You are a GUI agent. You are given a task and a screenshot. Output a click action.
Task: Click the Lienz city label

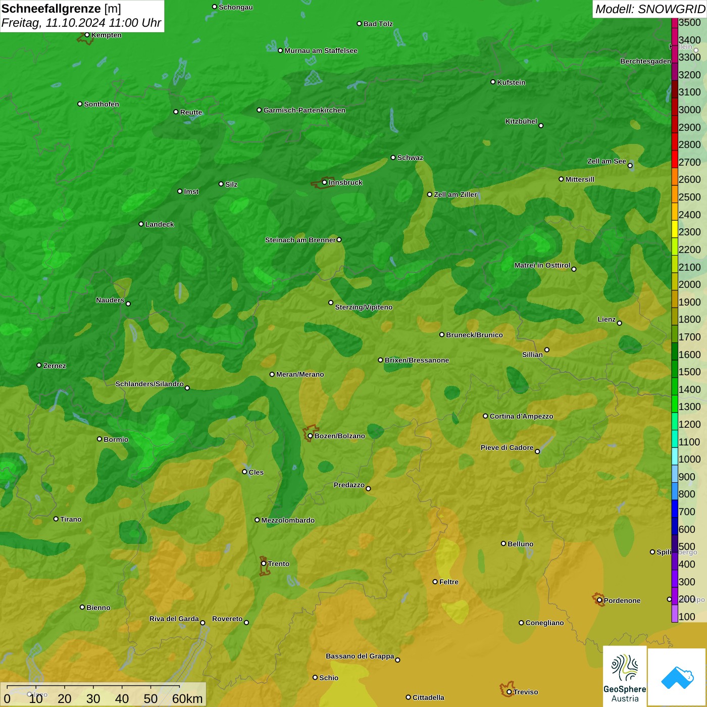(607, 319)
